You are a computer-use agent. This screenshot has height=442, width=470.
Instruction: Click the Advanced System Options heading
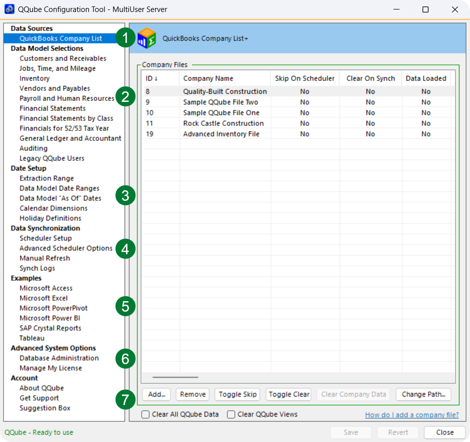53,348
